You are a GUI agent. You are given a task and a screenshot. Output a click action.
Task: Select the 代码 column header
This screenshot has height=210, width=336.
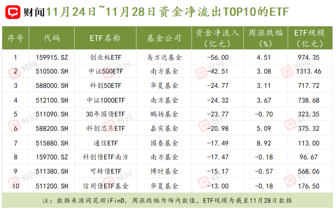click(x=51, y=38)
